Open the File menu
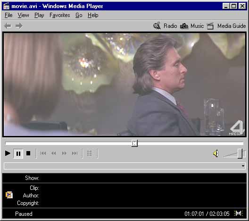The width and height of the screenshot is (249, 221). [x=8, y=15]
